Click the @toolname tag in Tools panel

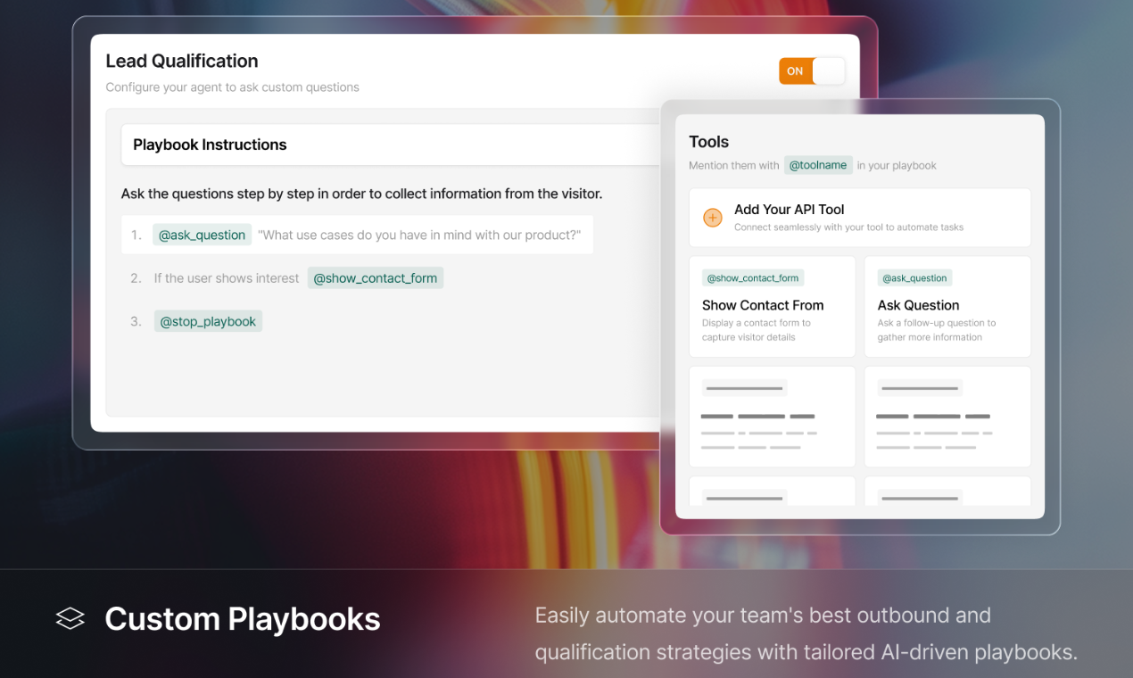pos(818,165)
